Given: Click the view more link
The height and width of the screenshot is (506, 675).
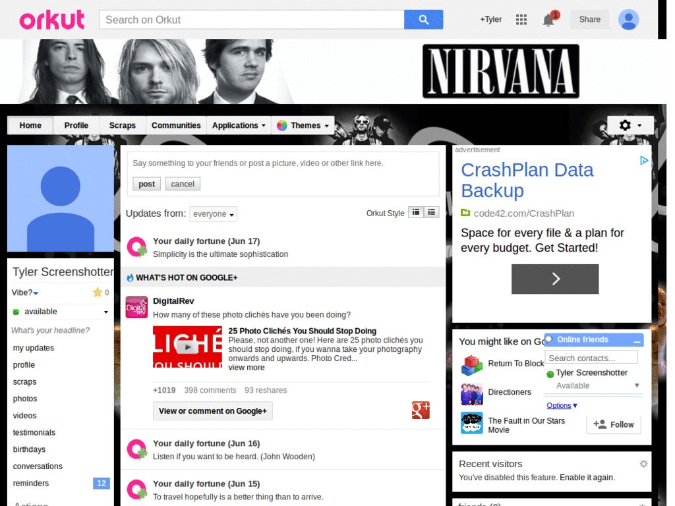Looking at the screenshot, I should (x=247, y=368).
